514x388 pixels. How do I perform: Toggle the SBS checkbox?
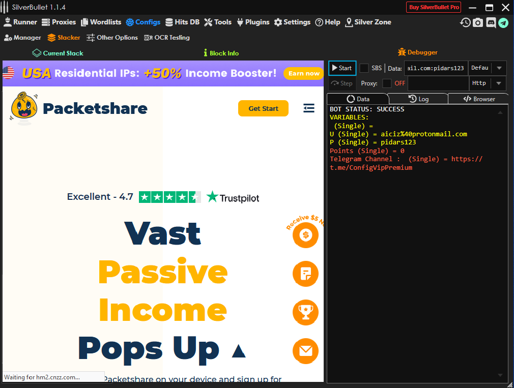point(364,68)
